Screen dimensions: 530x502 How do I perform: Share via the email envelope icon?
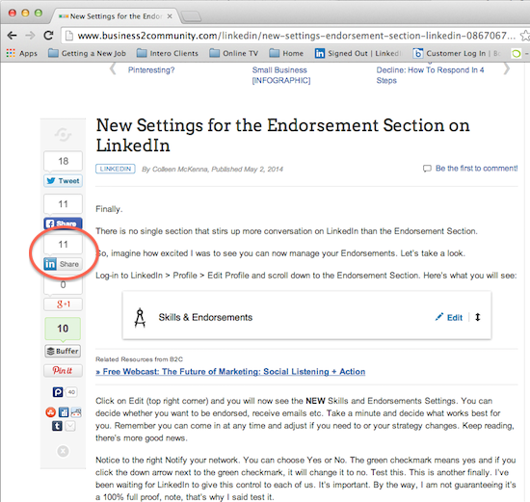(70, 426)
